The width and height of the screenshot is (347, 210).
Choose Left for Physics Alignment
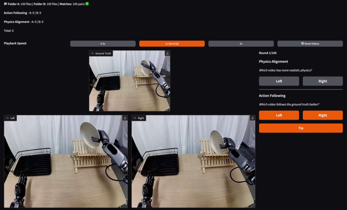279,81
